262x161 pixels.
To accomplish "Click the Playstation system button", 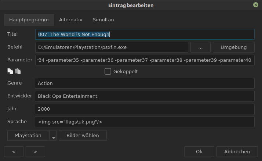I will pos(28,135).
